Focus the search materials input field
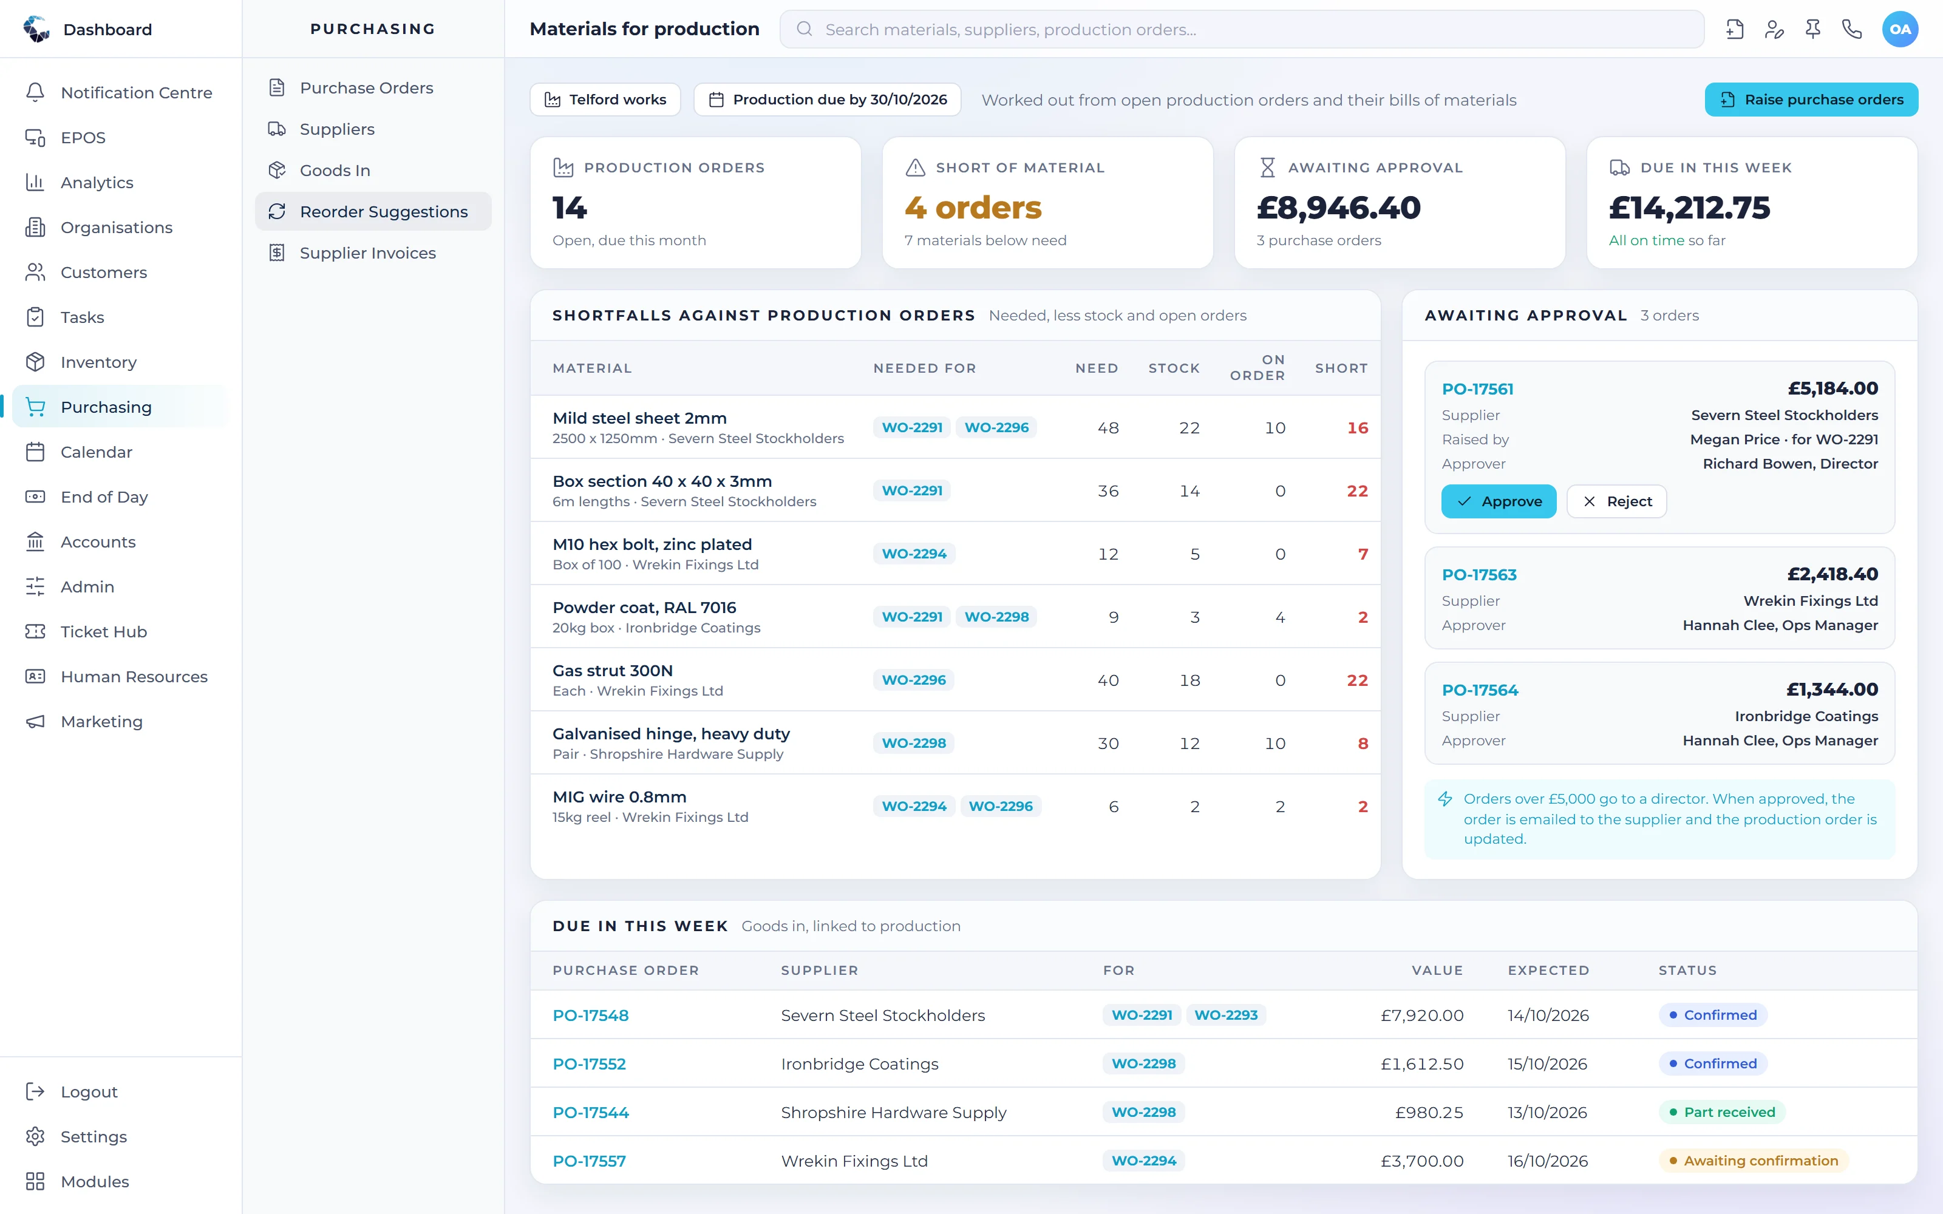The height and width of the screenshot is (1214, 1943). coord(1242,30)
